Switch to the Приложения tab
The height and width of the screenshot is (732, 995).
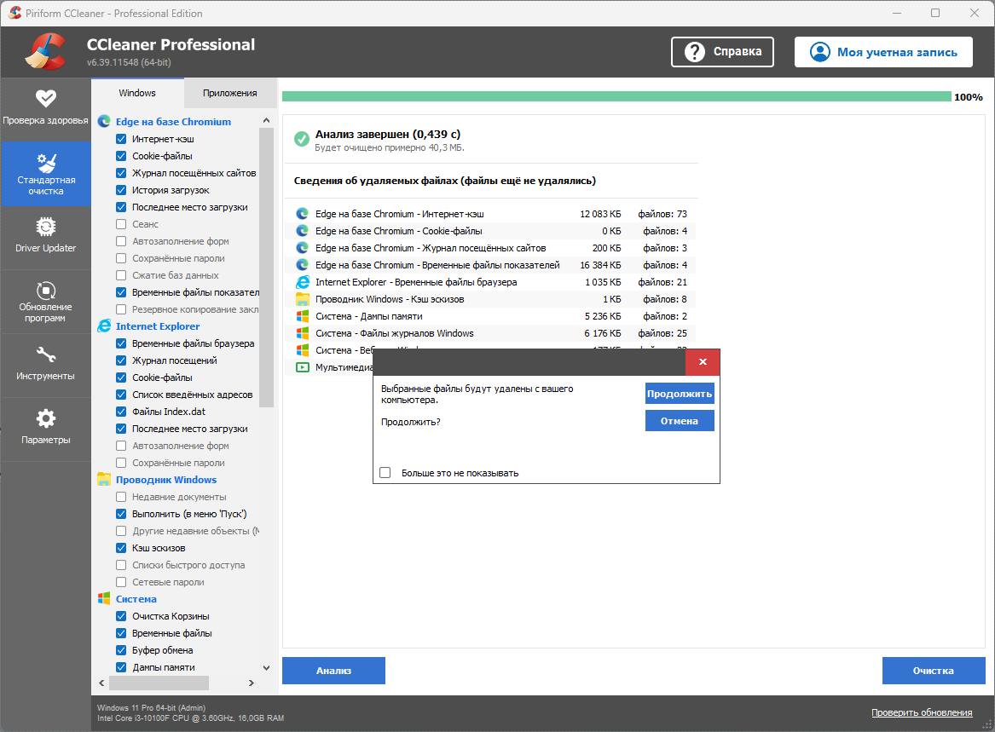pyautogui.click(x=229, y=93)
